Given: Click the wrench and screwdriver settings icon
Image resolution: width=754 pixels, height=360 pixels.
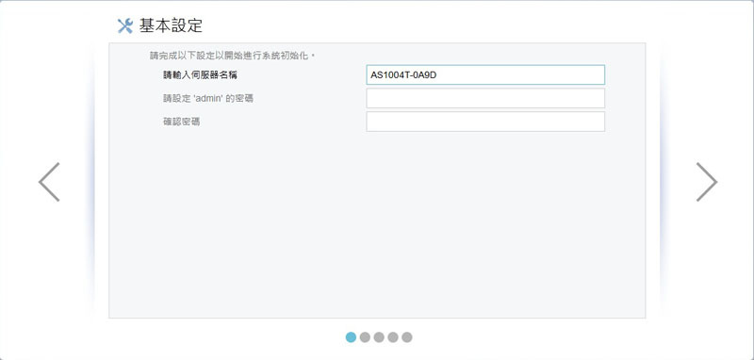Looking at the screenshot, I should (x=124, y=26).
